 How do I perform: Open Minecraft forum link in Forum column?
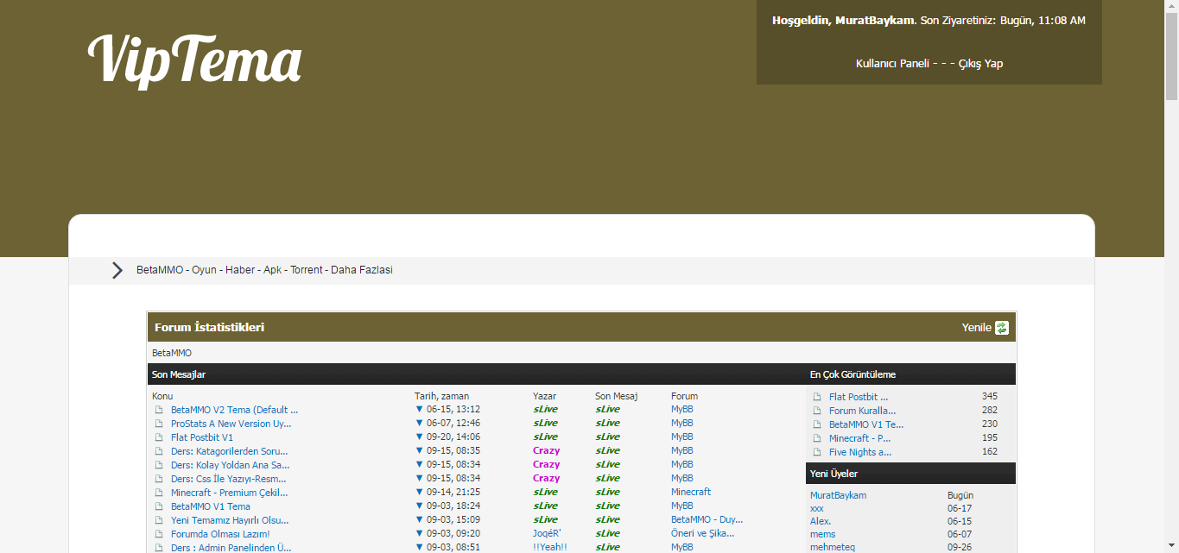691,492
